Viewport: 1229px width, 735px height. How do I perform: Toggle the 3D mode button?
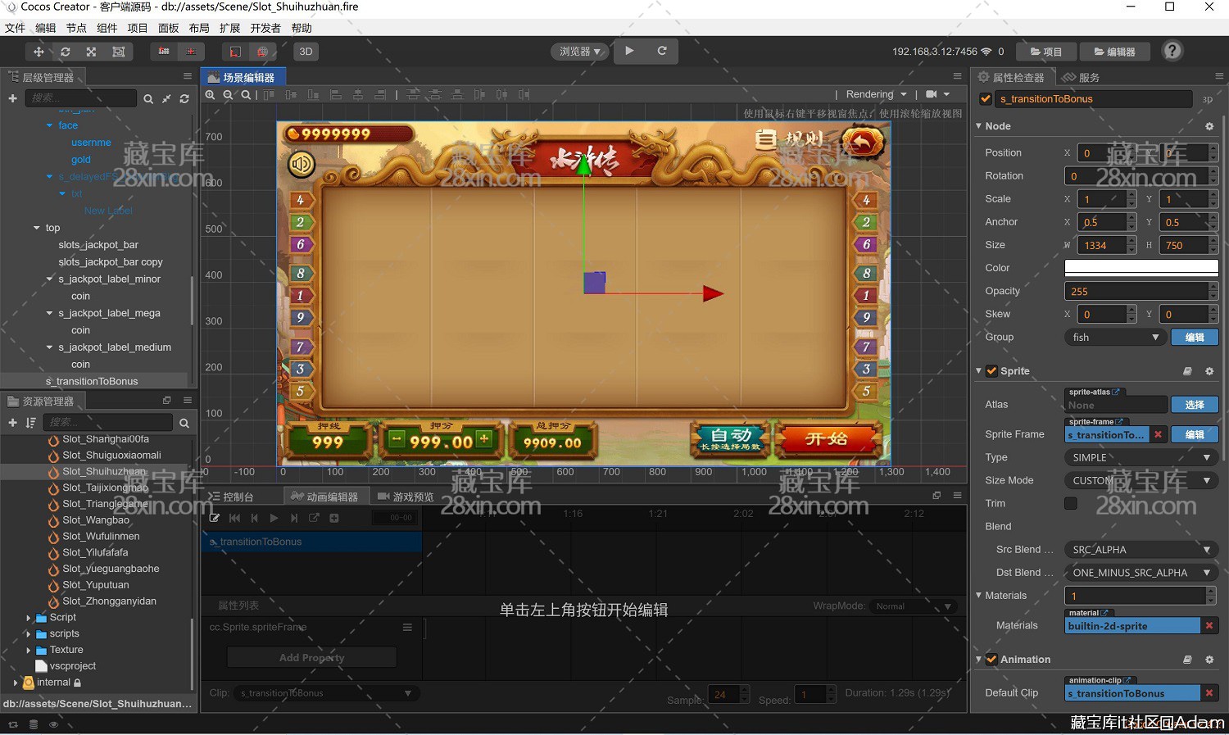point(306,52)
